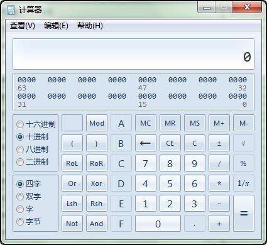Click the equals button

[x=244, y=214]
